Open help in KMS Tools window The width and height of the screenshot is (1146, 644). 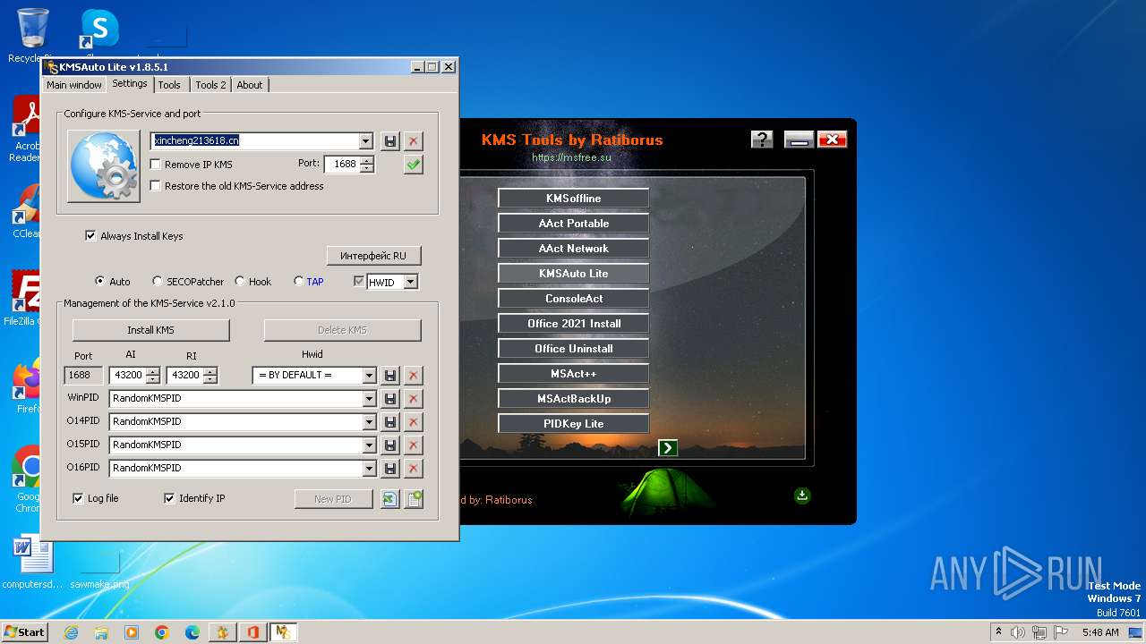coord(762,140)
